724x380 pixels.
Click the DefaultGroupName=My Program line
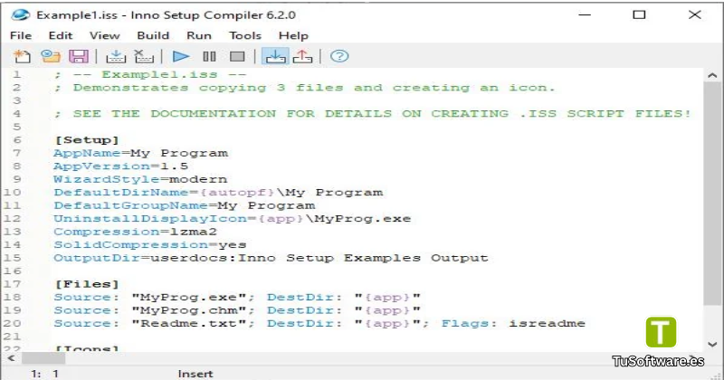point(185,205)
